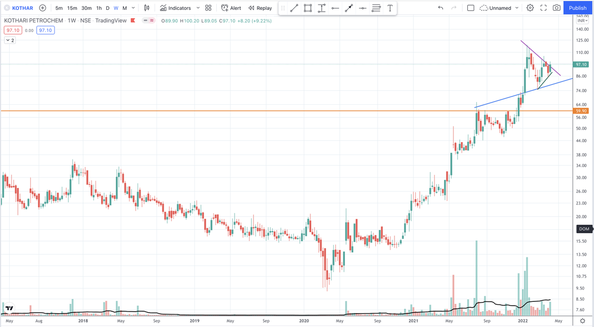Take a chart snapshot with camera icon
This screenshot has height=327, width=594.
click(557, 8)
